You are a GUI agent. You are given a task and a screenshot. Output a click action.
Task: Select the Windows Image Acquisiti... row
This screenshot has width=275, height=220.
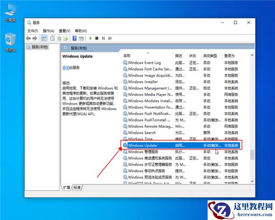point(181,76)
